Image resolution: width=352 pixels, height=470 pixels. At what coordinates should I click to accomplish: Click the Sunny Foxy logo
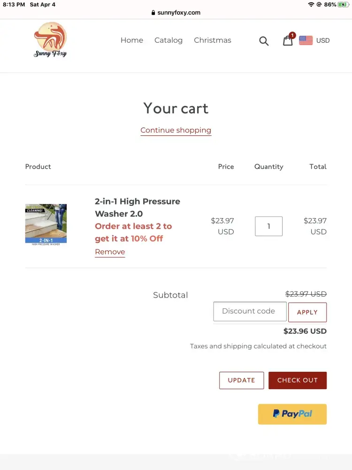click(x=50, y=40)
